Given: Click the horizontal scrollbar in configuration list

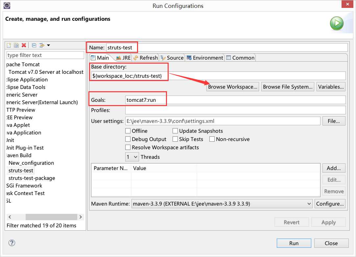Looking at the screenshot, I should [45, 217].
